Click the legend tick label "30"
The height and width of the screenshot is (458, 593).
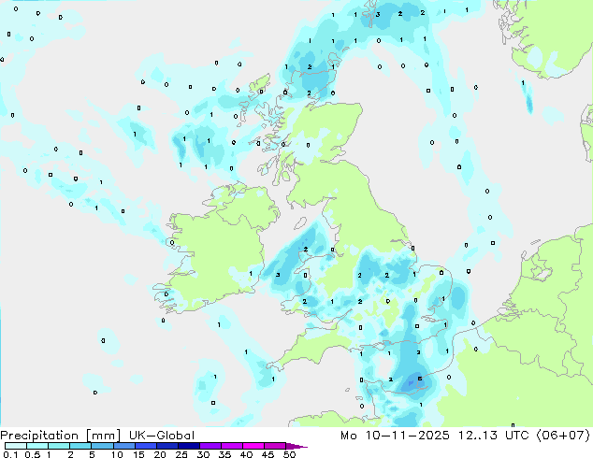203,454
